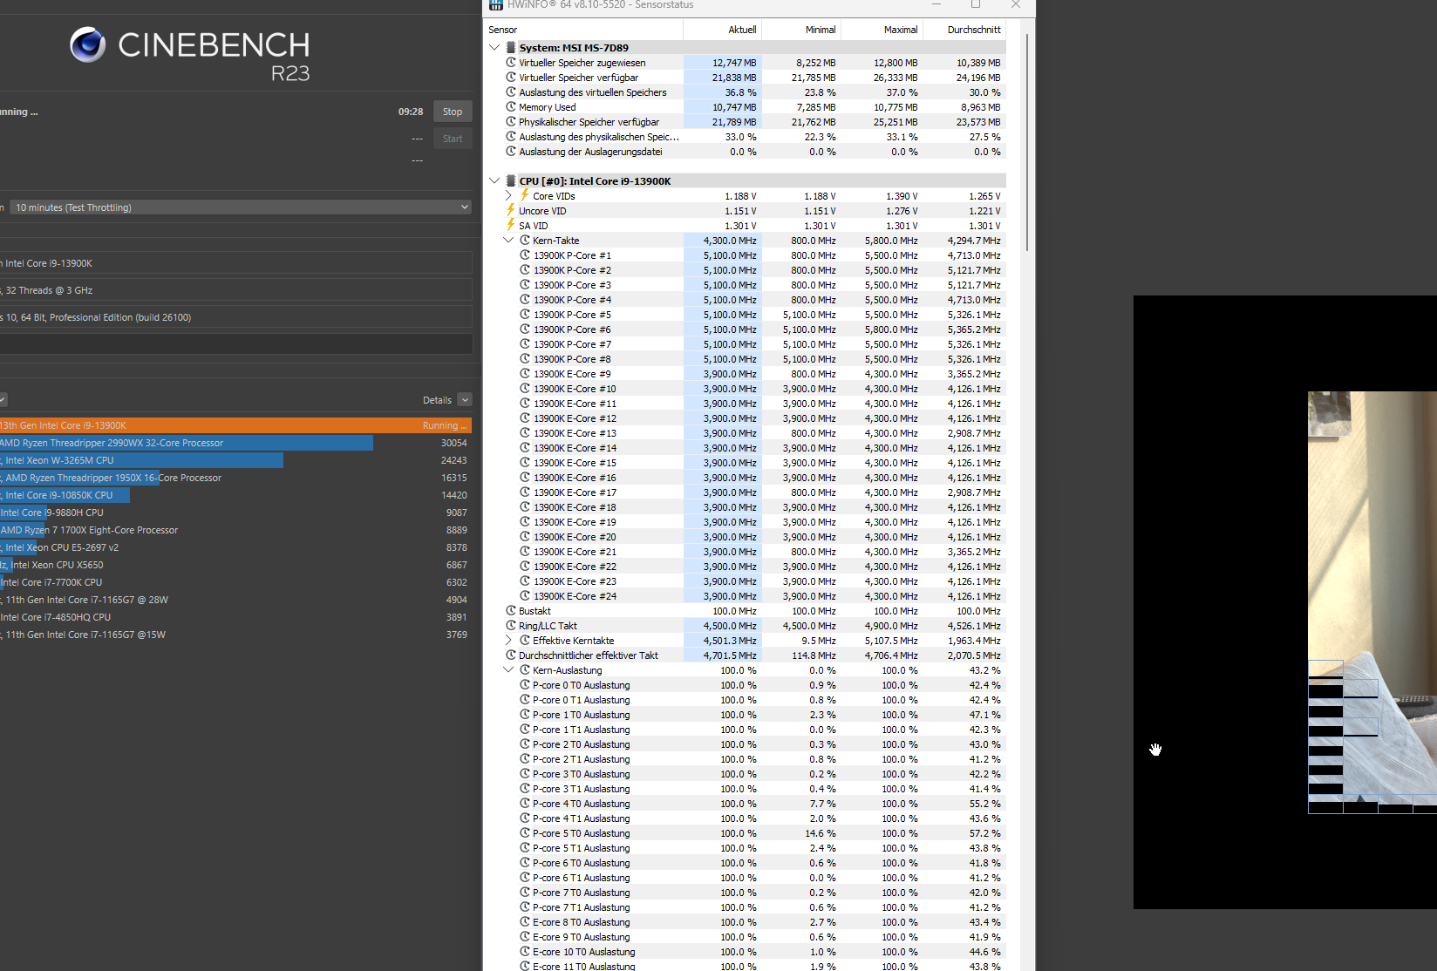Click the Minimal column header

[801, 30]
